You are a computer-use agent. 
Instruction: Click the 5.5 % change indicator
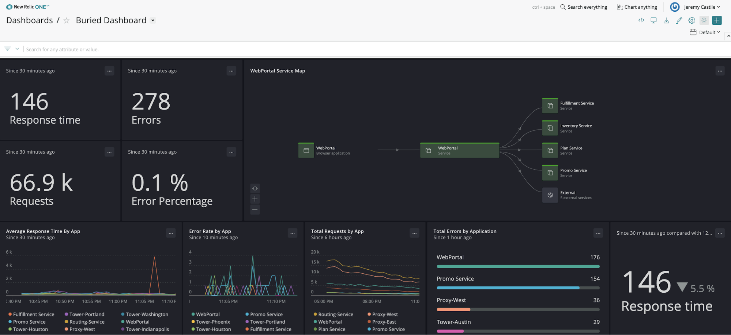696,288
